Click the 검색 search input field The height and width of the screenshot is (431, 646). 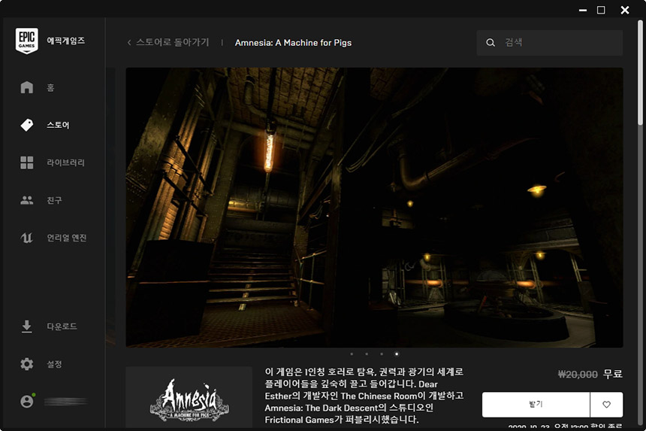point(550,42)
